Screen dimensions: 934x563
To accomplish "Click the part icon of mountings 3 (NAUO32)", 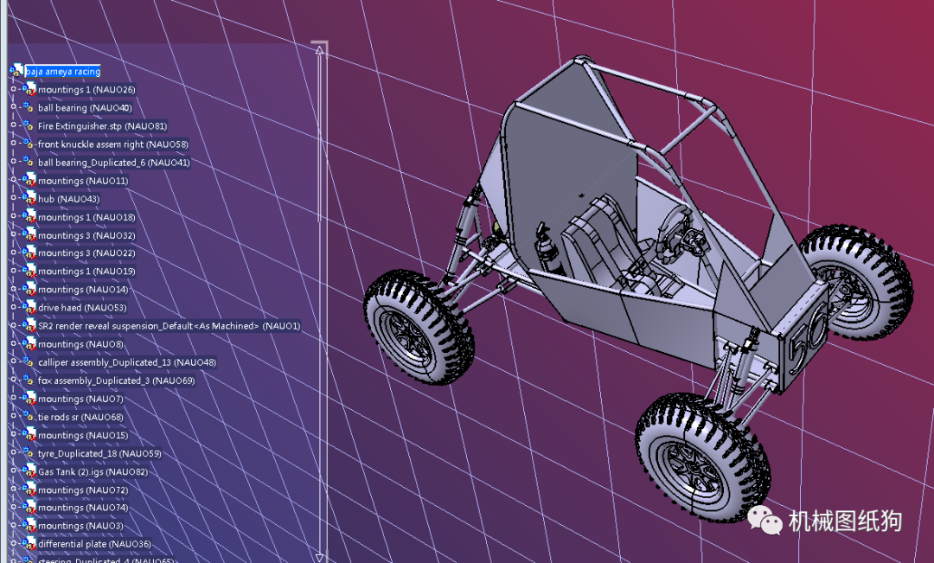I will 29,235.
